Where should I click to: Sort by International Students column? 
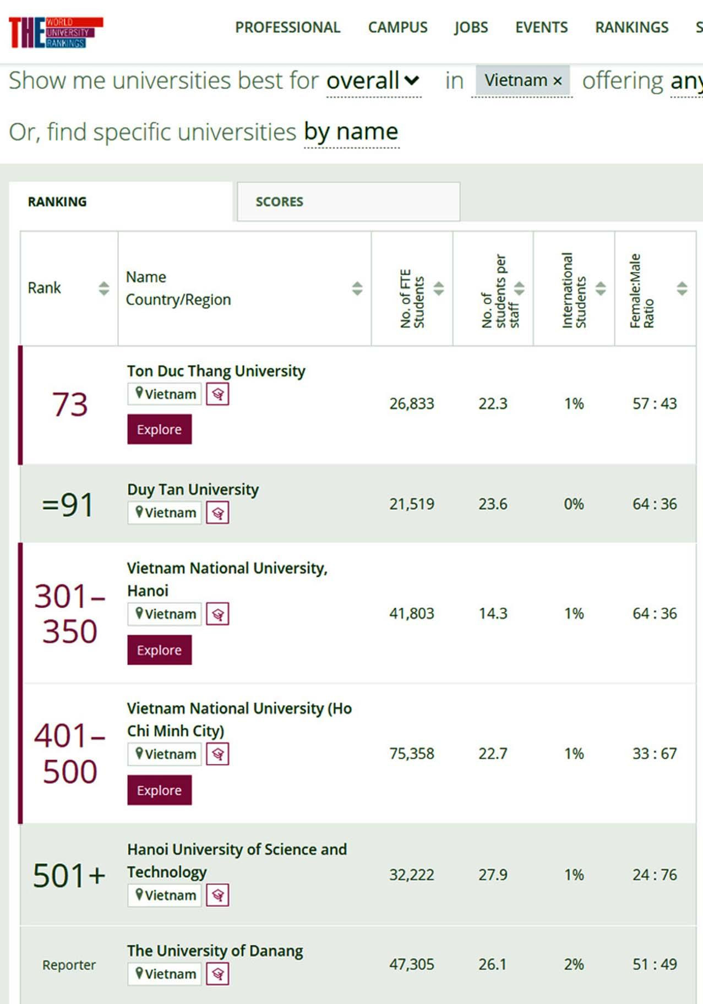pos(601,288)
